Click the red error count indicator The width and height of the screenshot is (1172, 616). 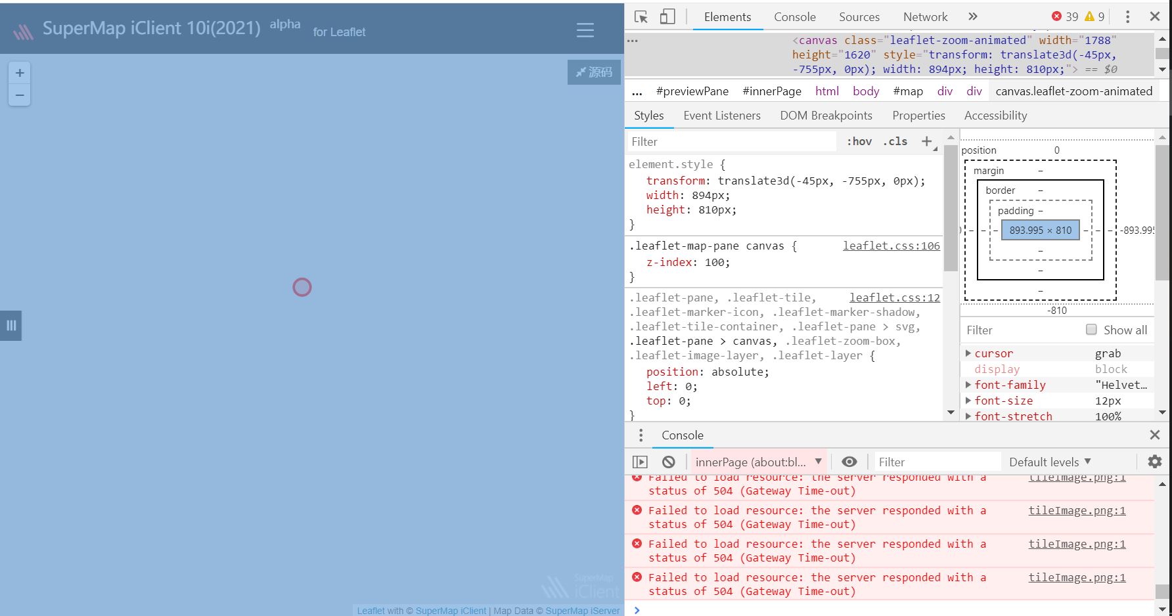pyautogui.click(x=1064, y=16)
